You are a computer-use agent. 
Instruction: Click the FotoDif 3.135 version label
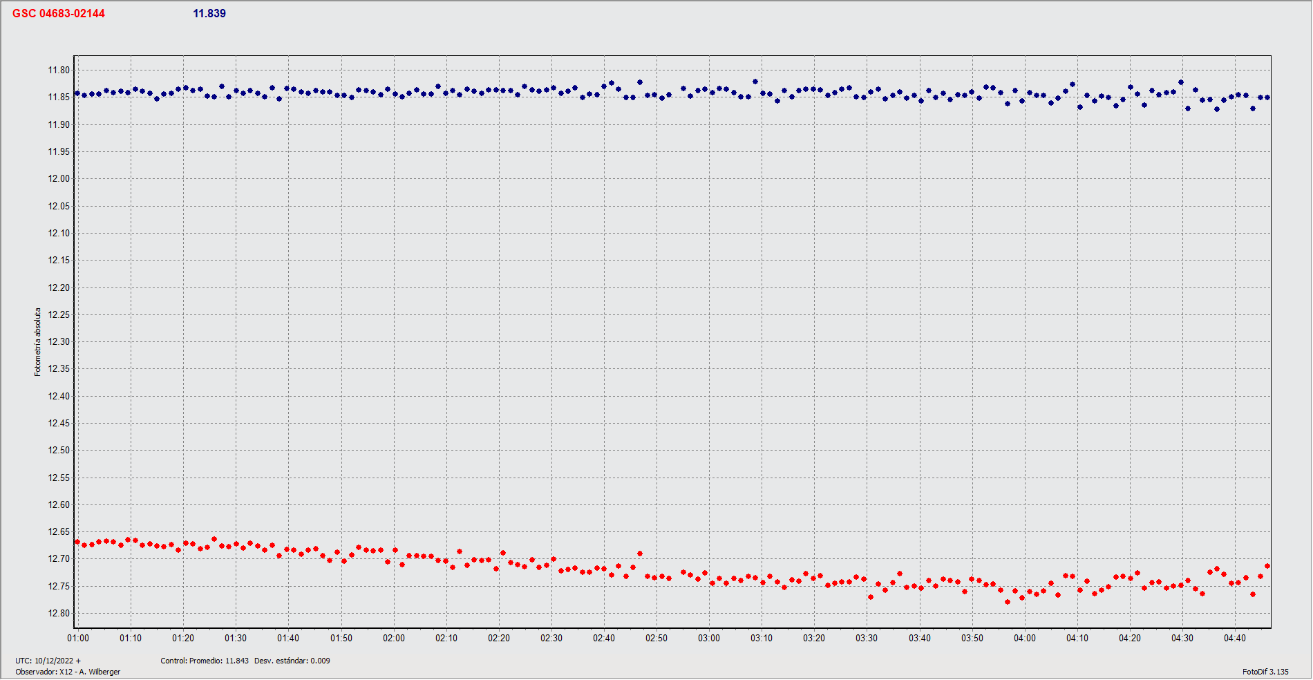click(x=1265, y=672)
